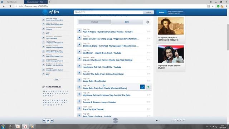Click the Войти login button
The width and height of the screenshot is (229, 129).
[x=161, y=13]
